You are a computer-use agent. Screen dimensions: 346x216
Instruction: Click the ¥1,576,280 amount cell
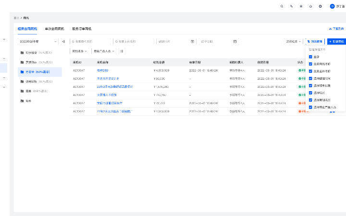click(x=161, y=87)
